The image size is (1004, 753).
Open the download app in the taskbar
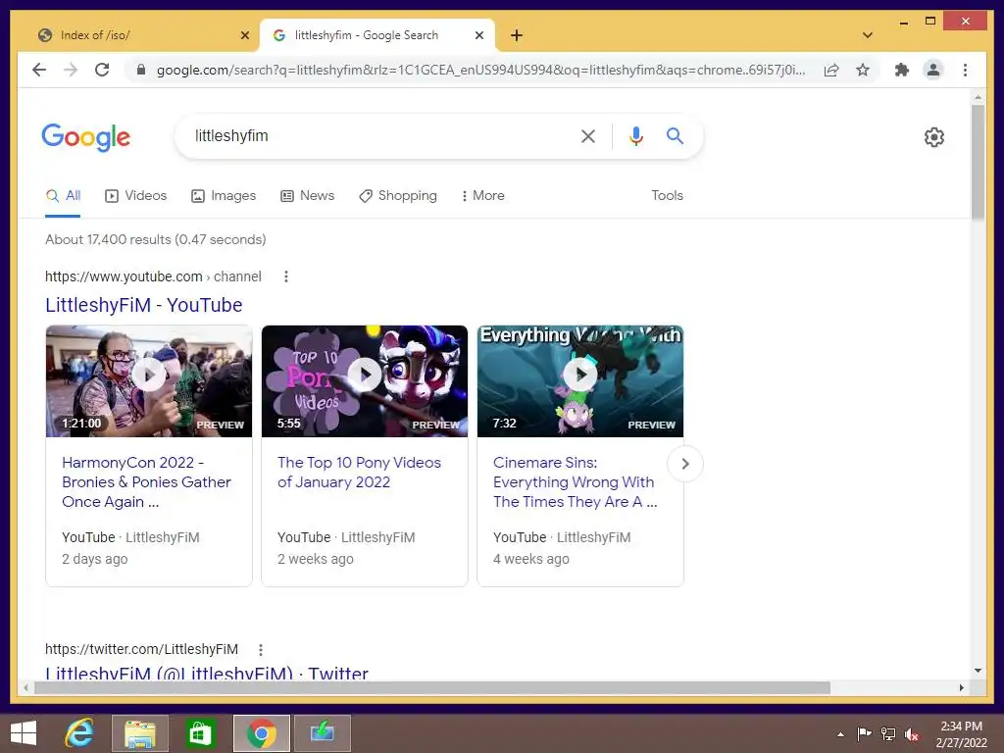(322, 733)
